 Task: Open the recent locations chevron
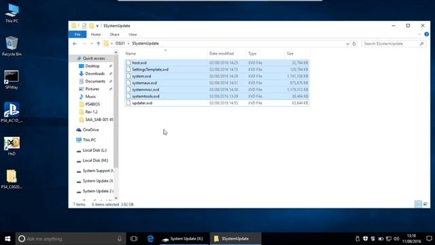[x=92, y=44]
